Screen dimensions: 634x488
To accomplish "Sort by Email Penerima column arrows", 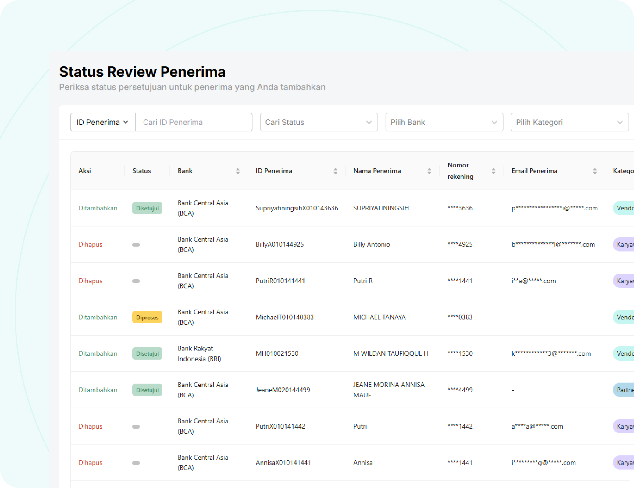I will tap(595, 171).
